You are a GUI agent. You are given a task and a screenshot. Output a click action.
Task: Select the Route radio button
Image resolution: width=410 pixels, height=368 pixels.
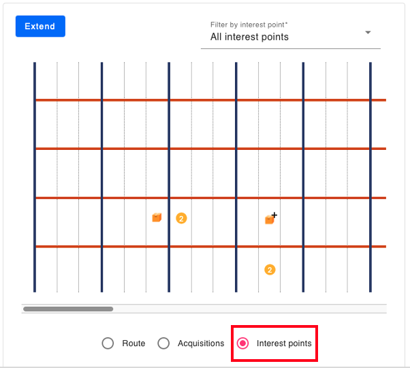108,343
